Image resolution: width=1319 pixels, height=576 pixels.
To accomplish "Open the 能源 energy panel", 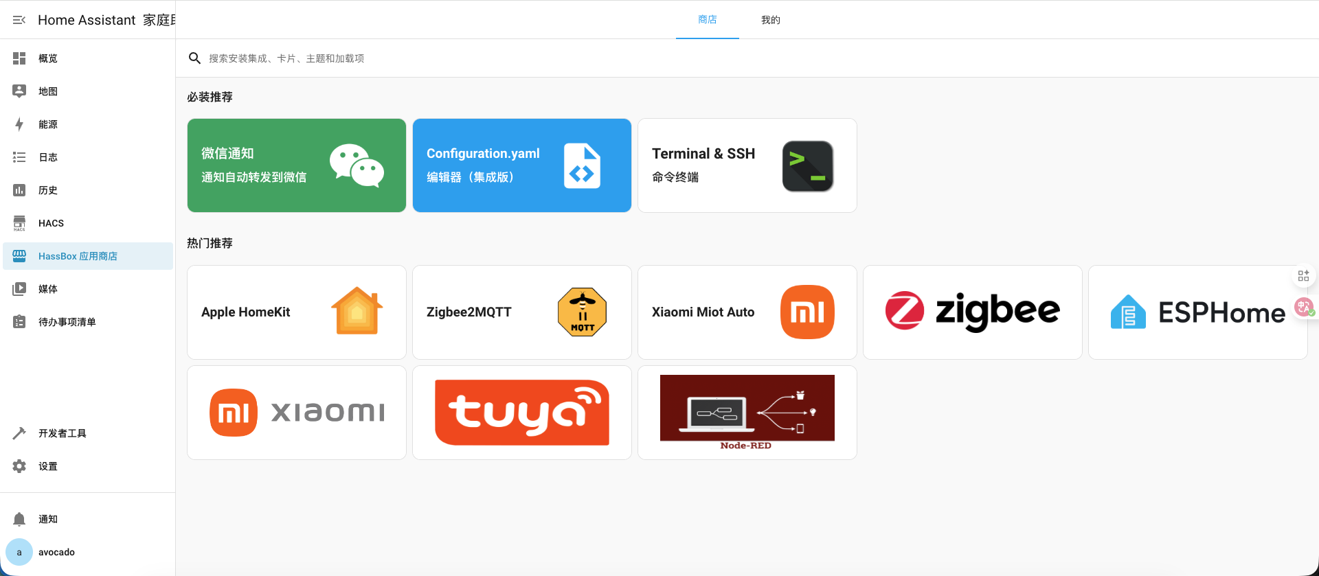I will pos(48,124).
